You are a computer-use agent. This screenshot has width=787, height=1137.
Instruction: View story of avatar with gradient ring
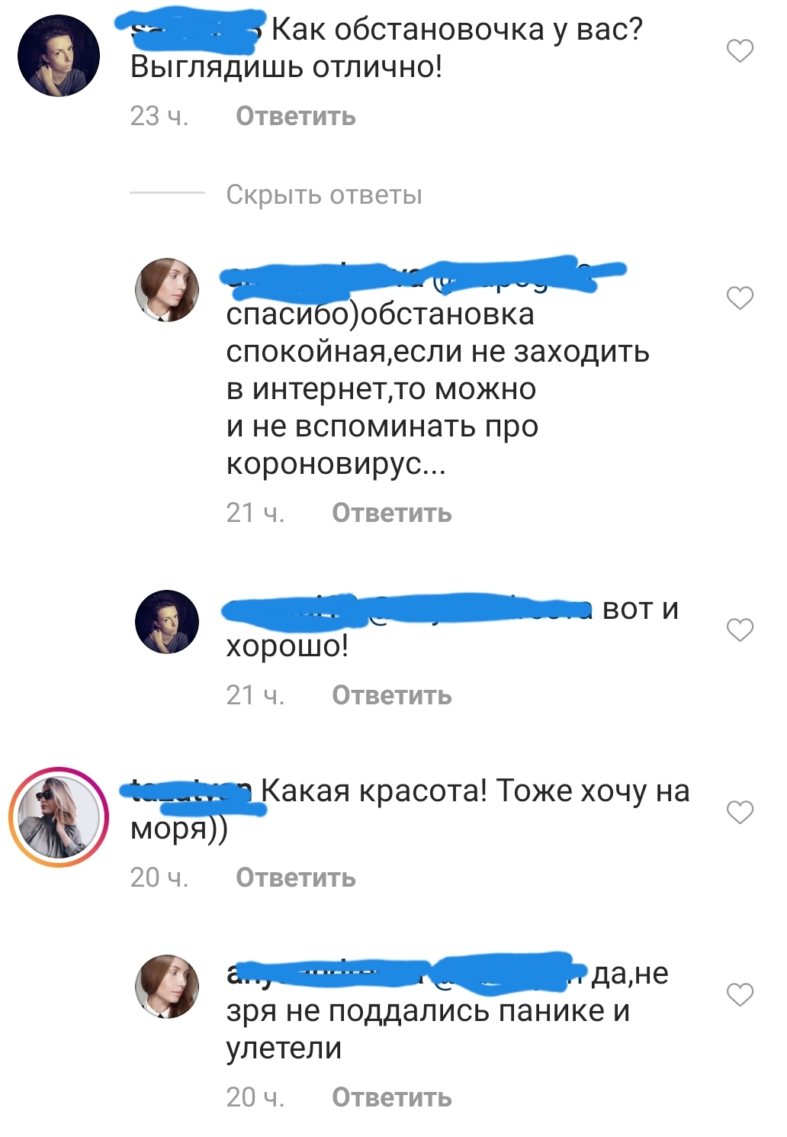point(59,817)
